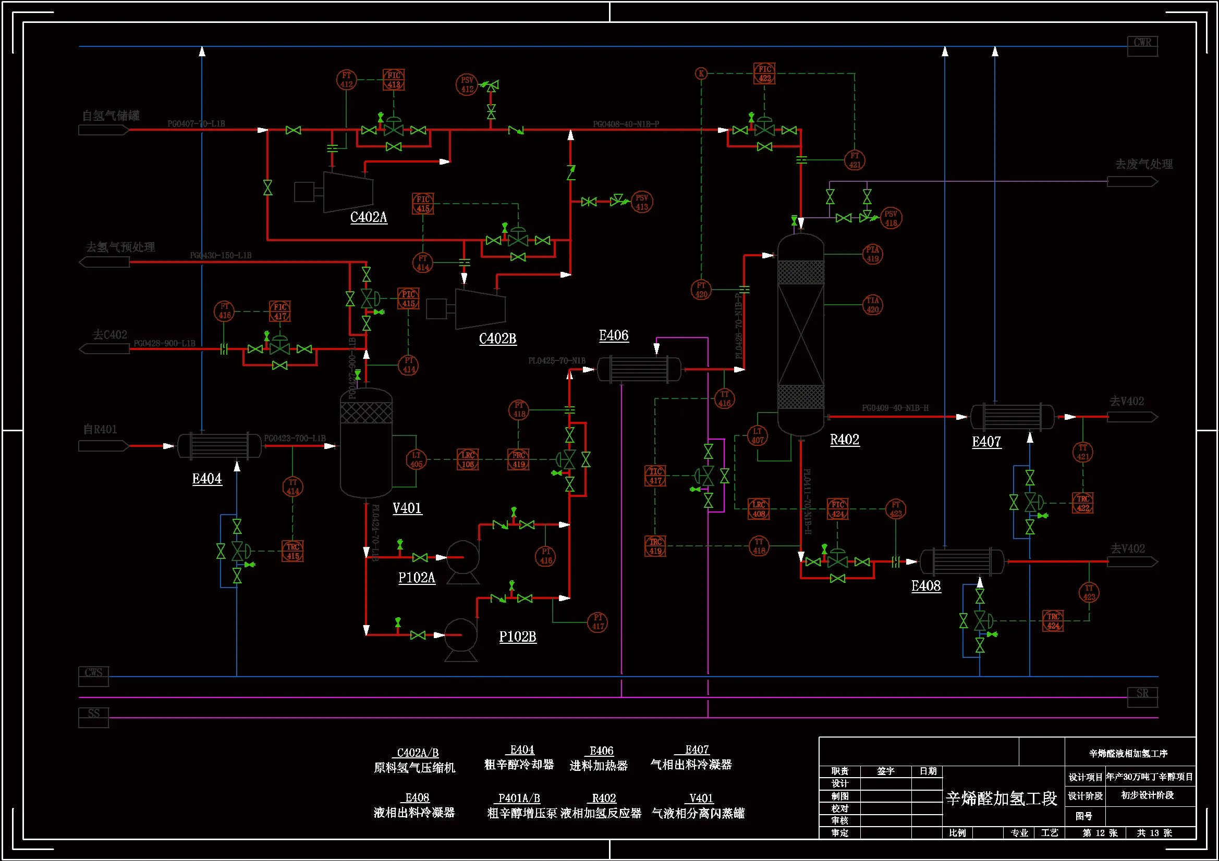Click the 去废气处理 off-page arrow tag
The image size is (1219, 861).
coord(1131,182)
